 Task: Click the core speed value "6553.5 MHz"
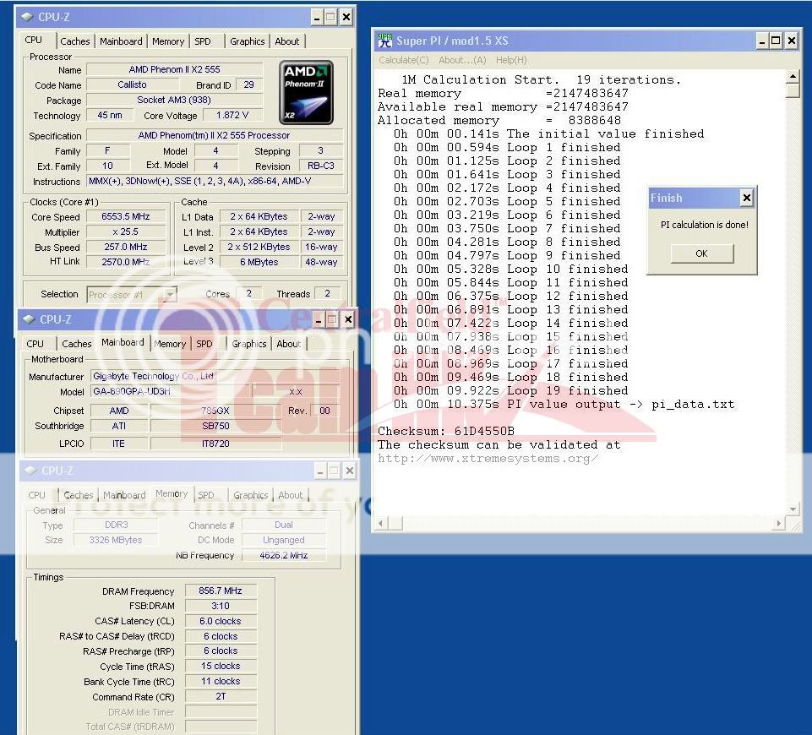tap(126, 216)
